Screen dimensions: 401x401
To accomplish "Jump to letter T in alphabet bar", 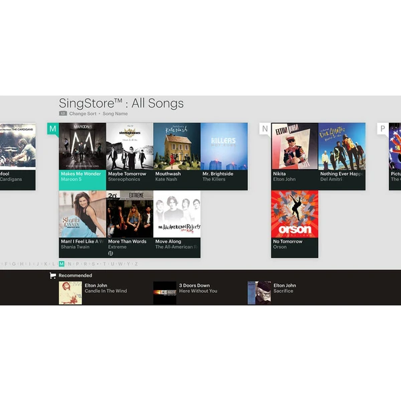I will 104,264.
